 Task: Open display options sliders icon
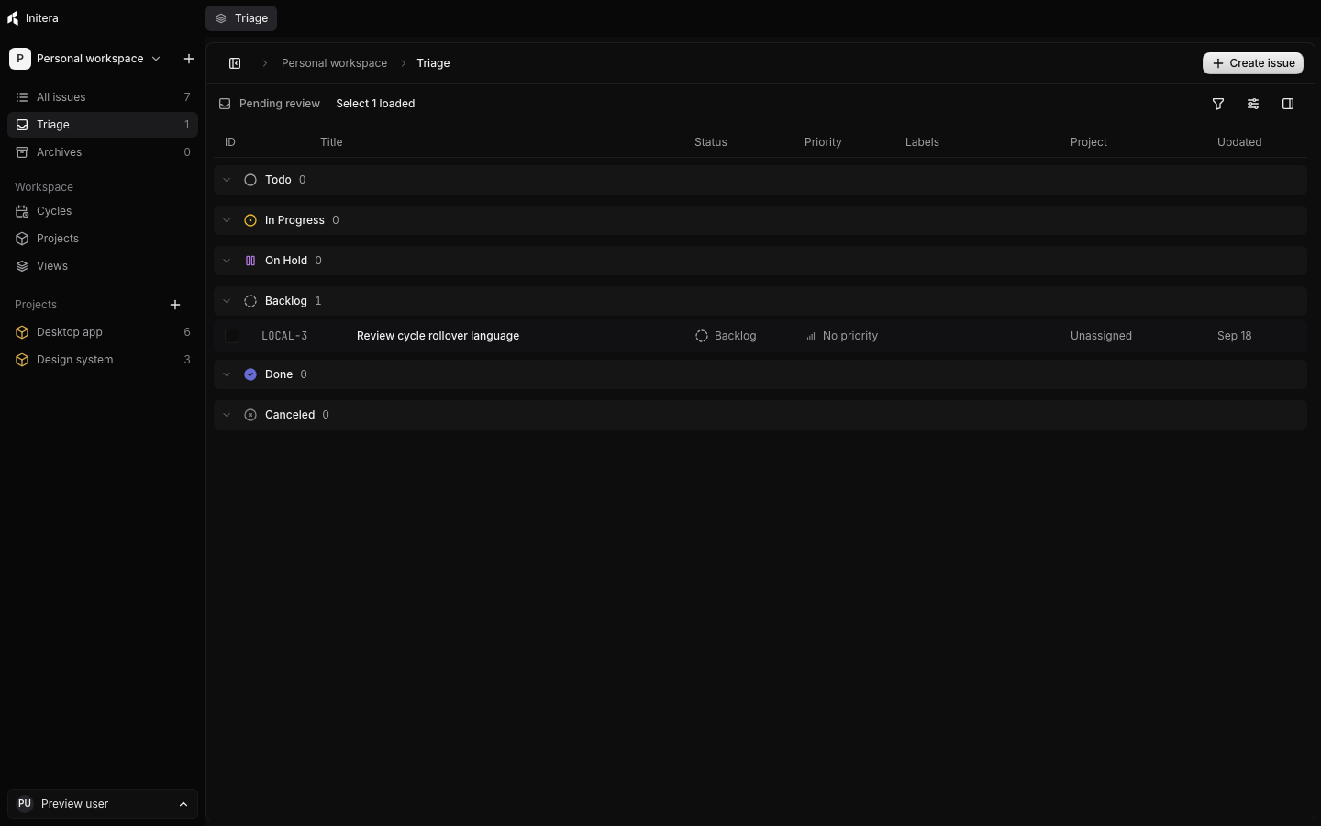coord(1253,104)
